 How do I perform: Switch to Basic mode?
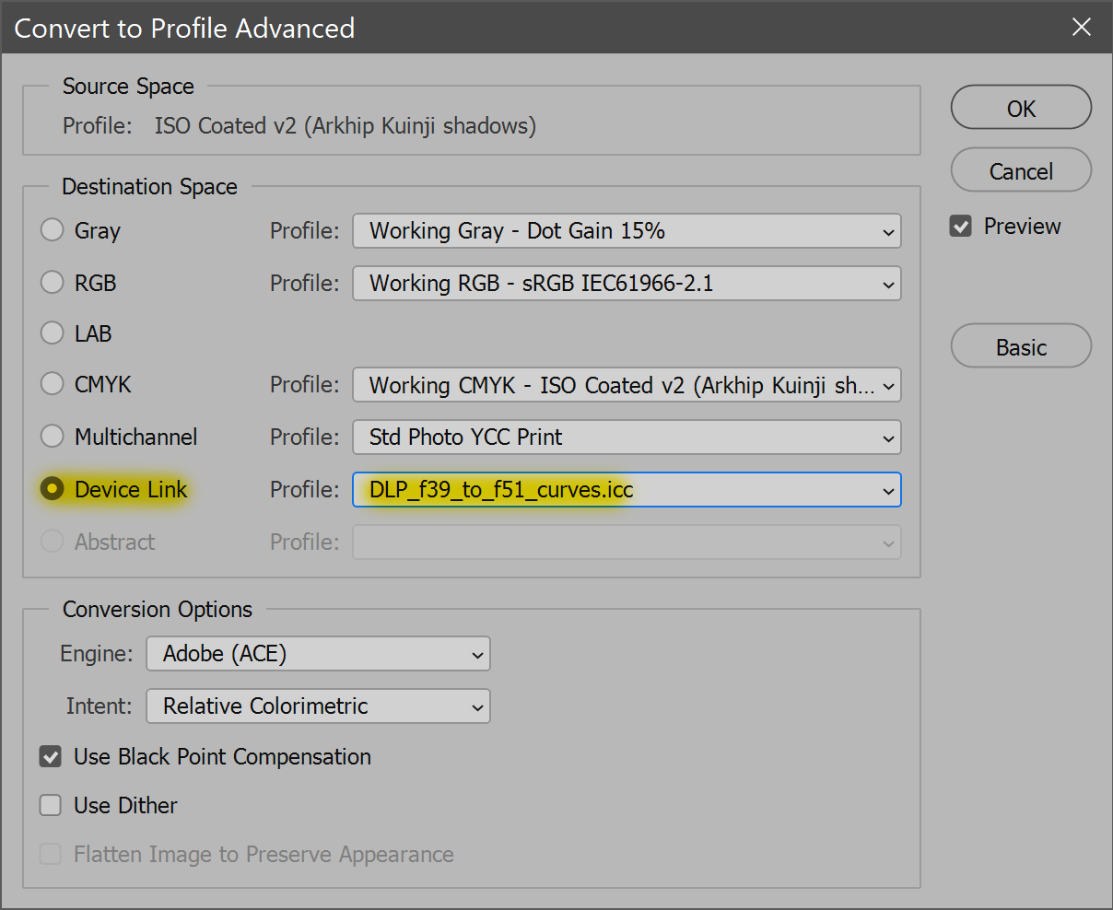(1021, 347)
